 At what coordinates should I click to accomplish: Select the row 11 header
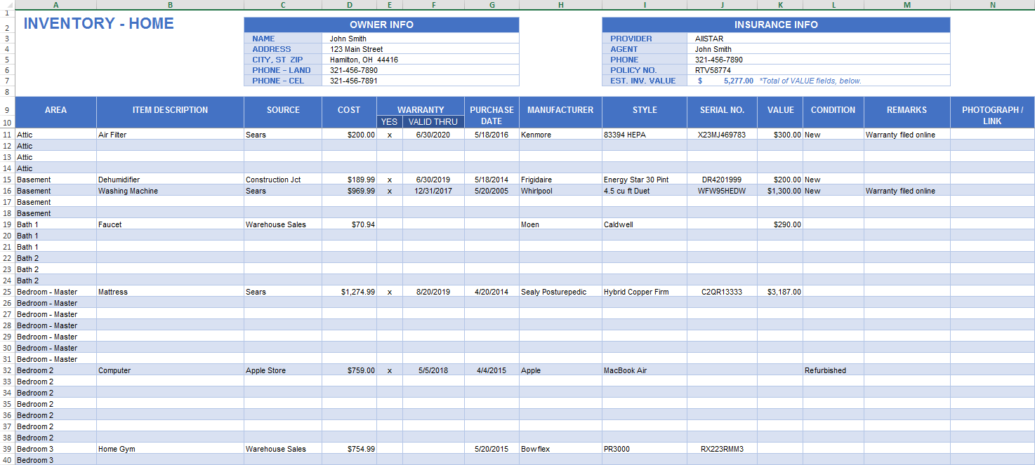[x=8, y=134]
